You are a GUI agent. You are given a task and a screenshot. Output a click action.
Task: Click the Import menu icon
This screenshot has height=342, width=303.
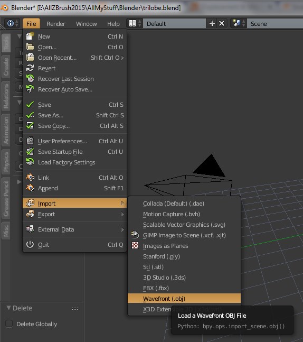point(30,203)
